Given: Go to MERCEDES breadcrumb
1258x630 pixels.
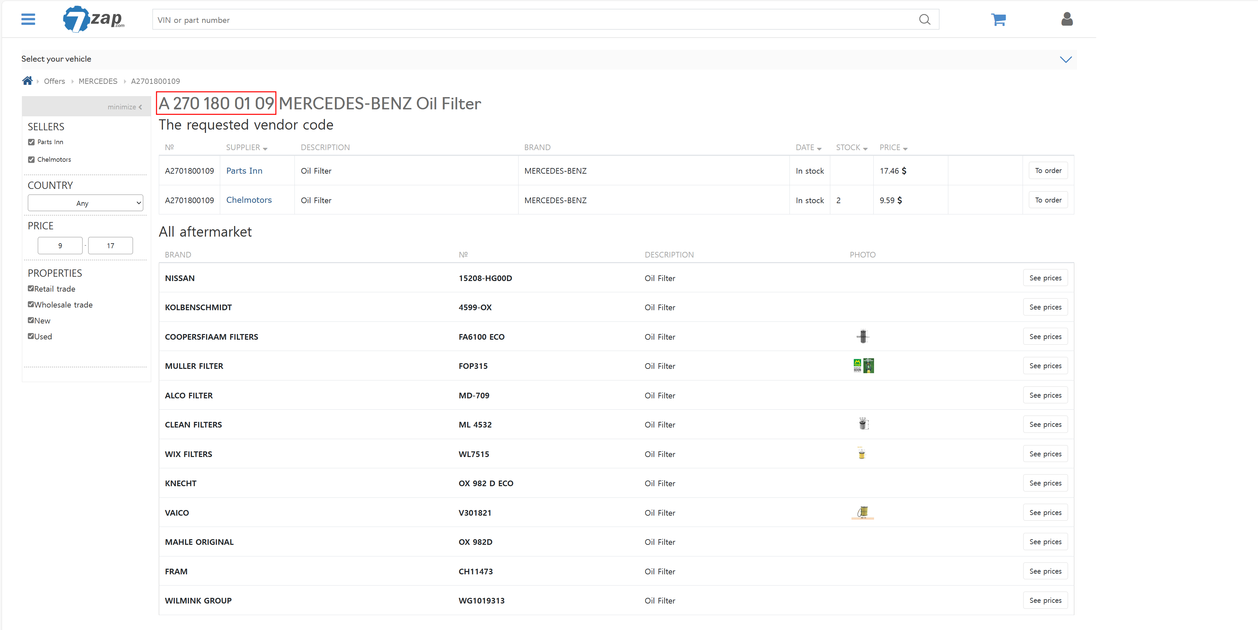Looking at the screenshot, I should click(x=98, y=82).
